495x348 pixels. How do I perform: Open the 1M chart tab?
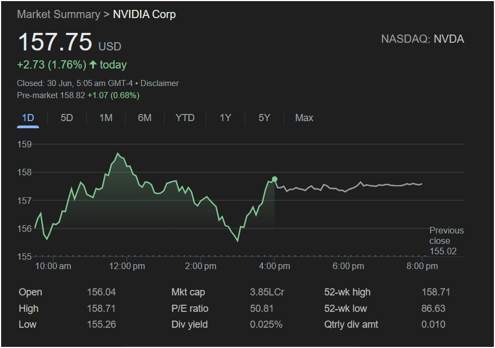tap(106, 118)
